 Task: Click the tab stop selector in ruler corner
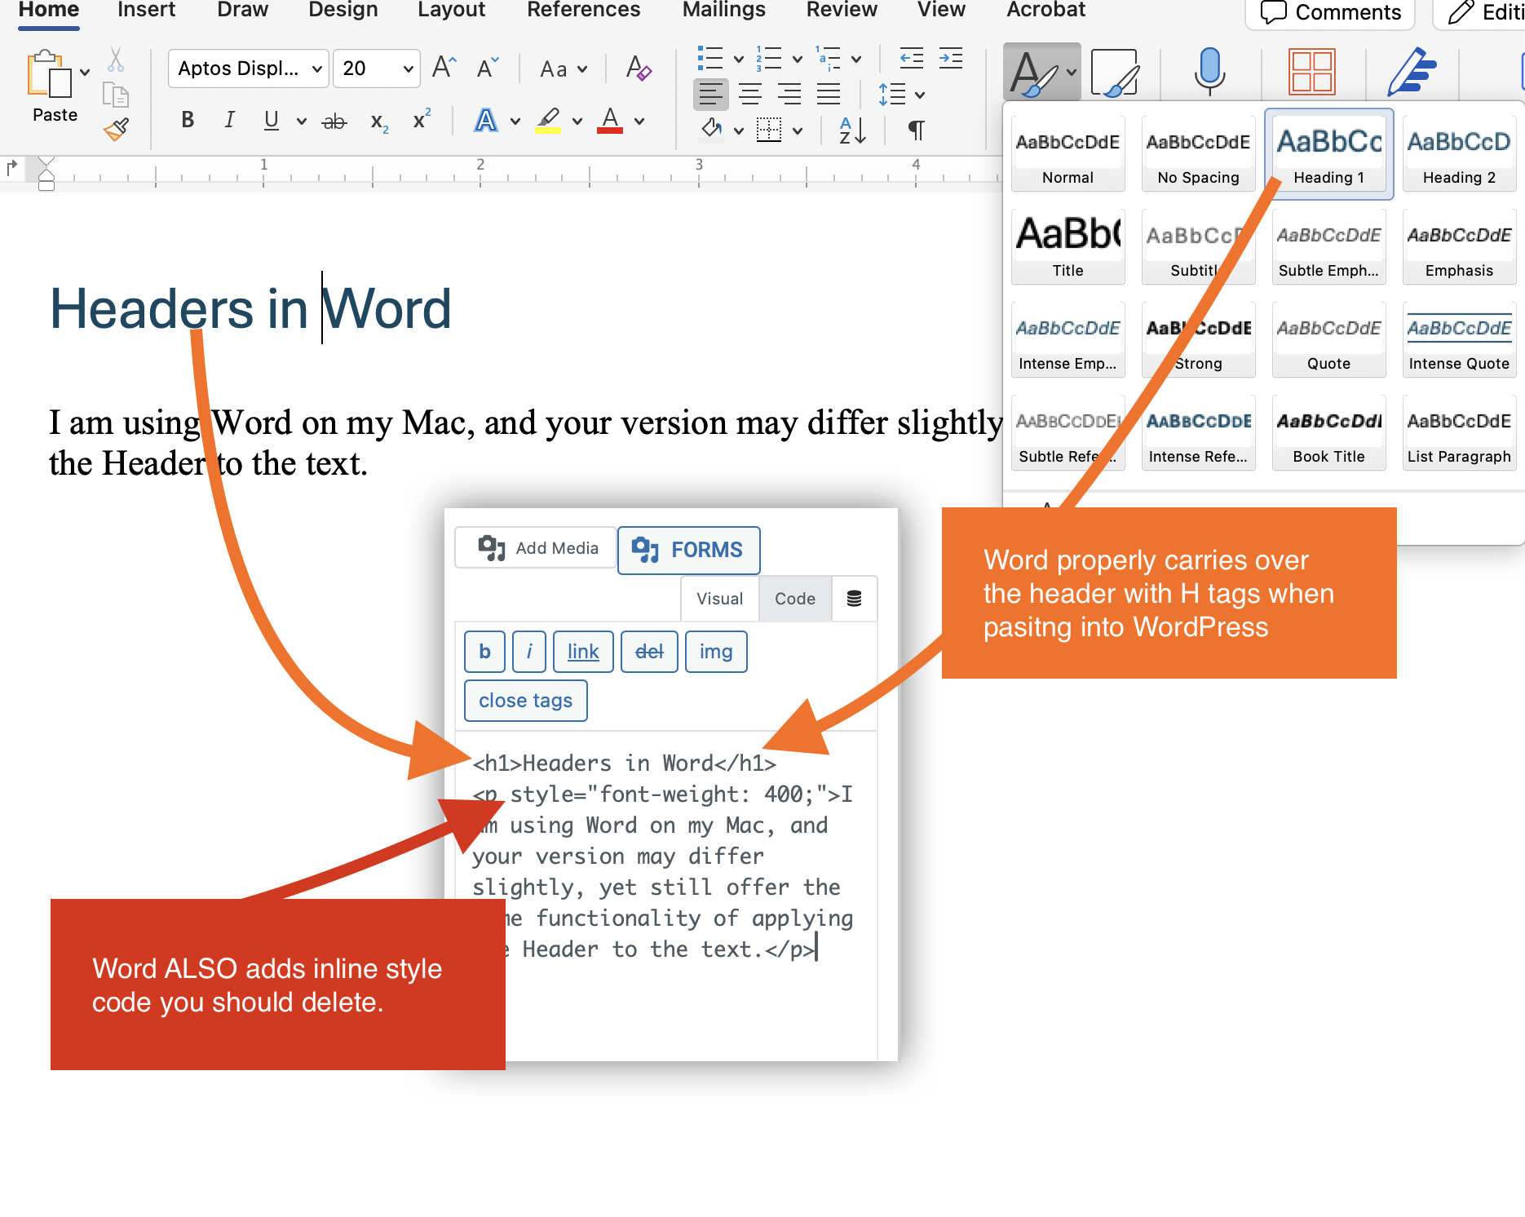pos(11,168)
